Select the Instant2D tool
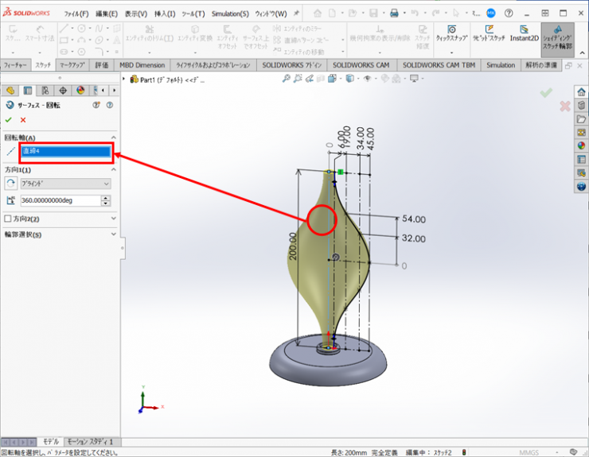Image resolution: width=589 pixels, height=457 pixels. (525, 33)
